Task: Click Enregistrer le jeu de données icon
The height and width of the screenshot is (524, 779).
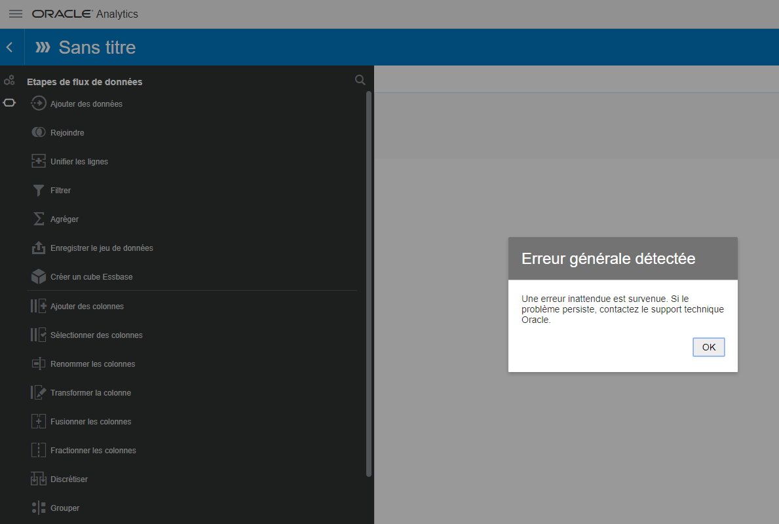Action: [x=38, y=248]
